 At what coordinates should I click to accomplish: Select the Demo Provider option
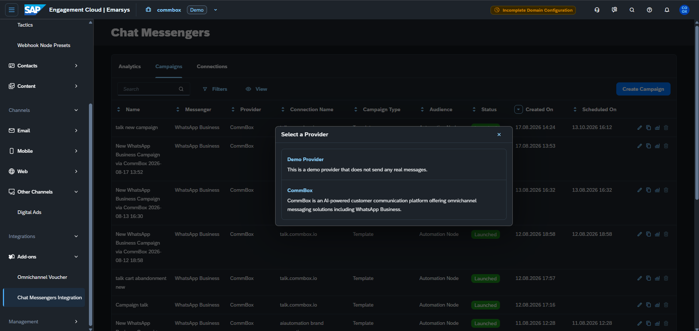[394, 164]
